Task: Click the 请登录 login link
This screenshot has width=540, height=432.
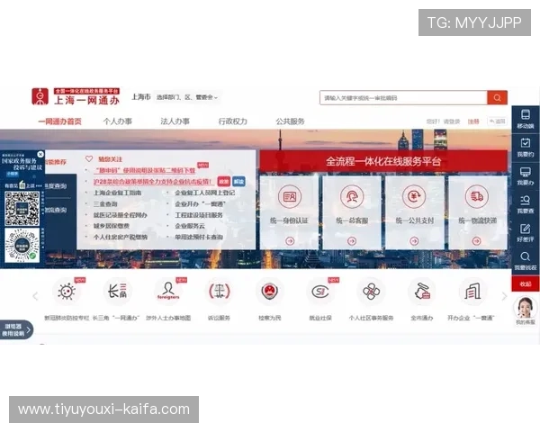Action: point(452,121)
